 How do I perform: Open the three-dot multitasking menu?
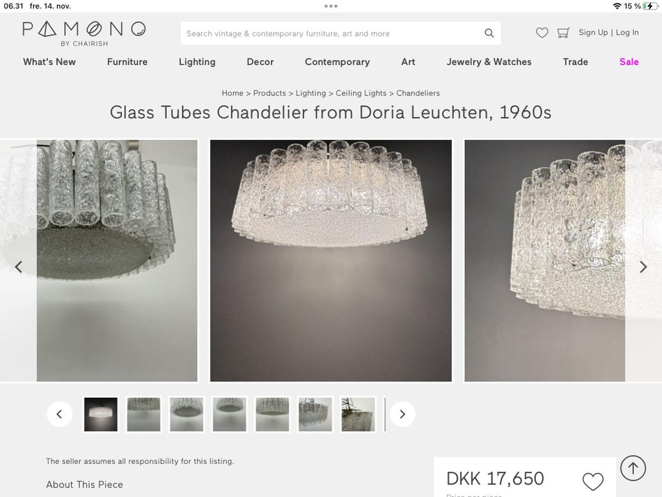pyautogui.click(x=330, y=6)
